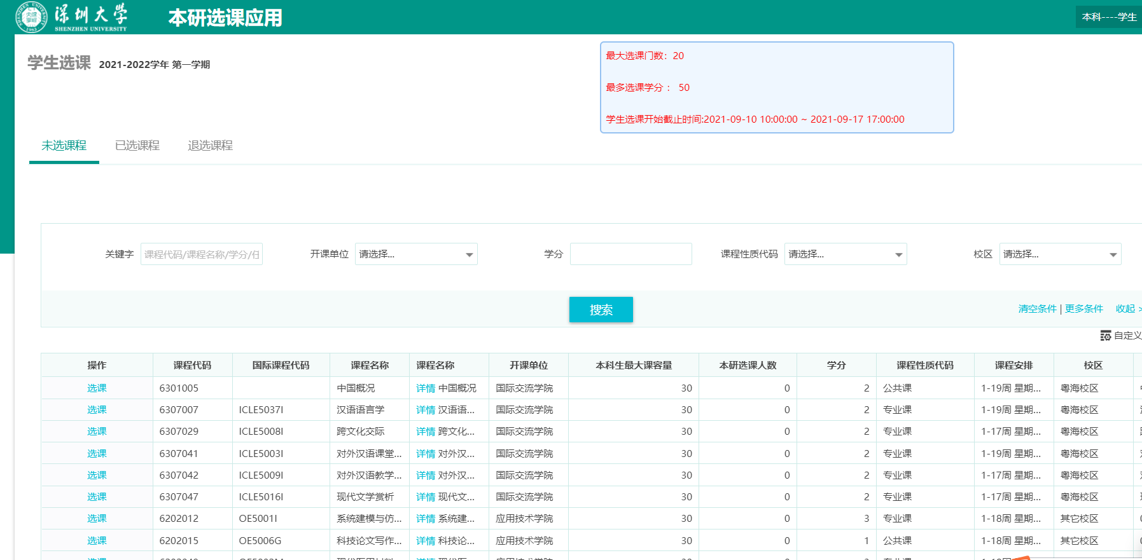The width and height of the screenshot is (1142, 560).
Task: Click the 自定义 column settings icon
Action: pos(1106,336)
